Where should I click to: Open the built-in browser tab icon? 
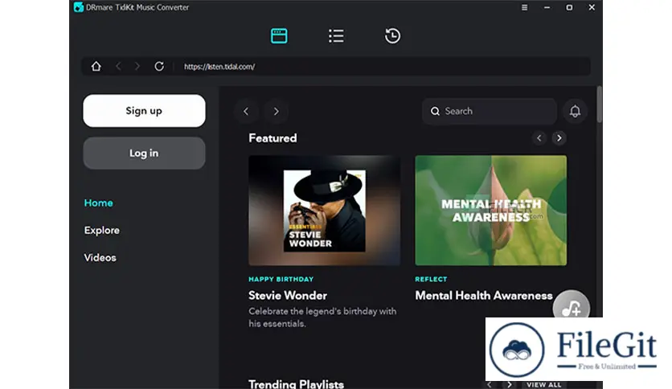click(x=279, y=35)
